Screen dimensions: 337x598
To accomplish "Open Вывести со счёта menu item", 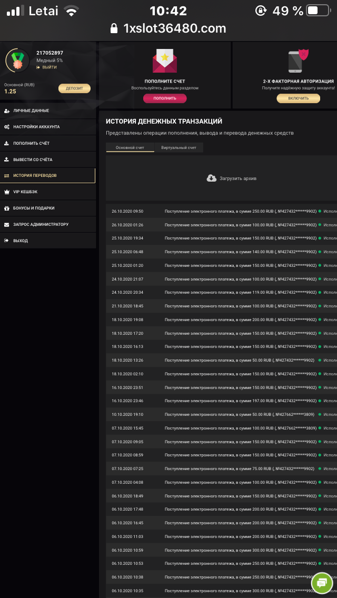I will [33, 160].
